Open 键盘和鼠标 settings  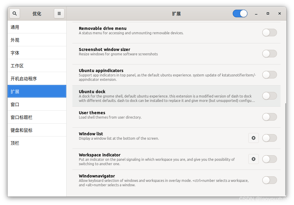[37, 130]
